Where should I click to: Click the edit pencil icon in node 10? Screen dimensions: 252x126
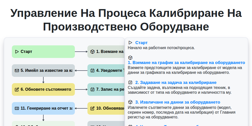[92, 108]
